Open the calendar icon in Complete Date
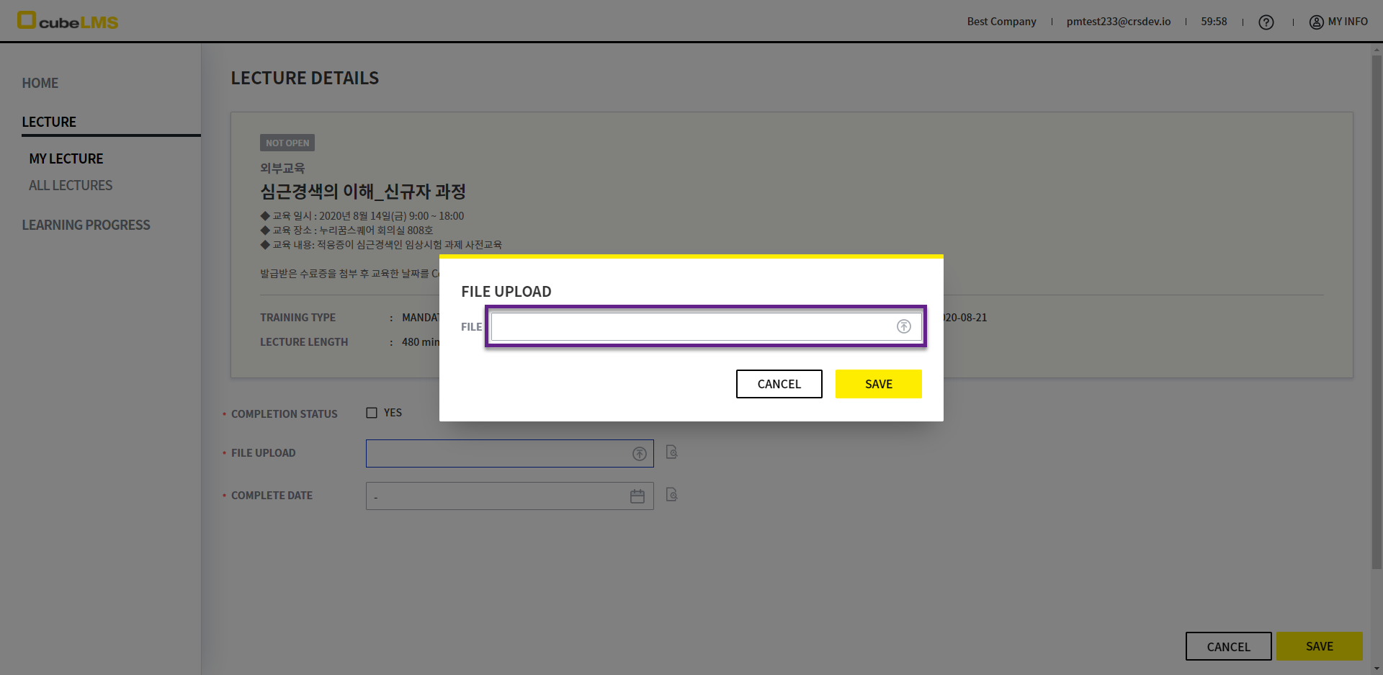This screenshot has width=1383, height=675. click(x=637, y=496)
